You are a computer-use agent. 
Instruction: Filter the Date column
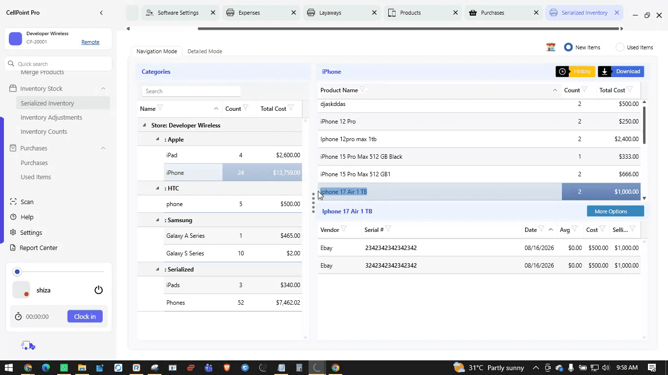pyautogui.click(x=541, y=229)
